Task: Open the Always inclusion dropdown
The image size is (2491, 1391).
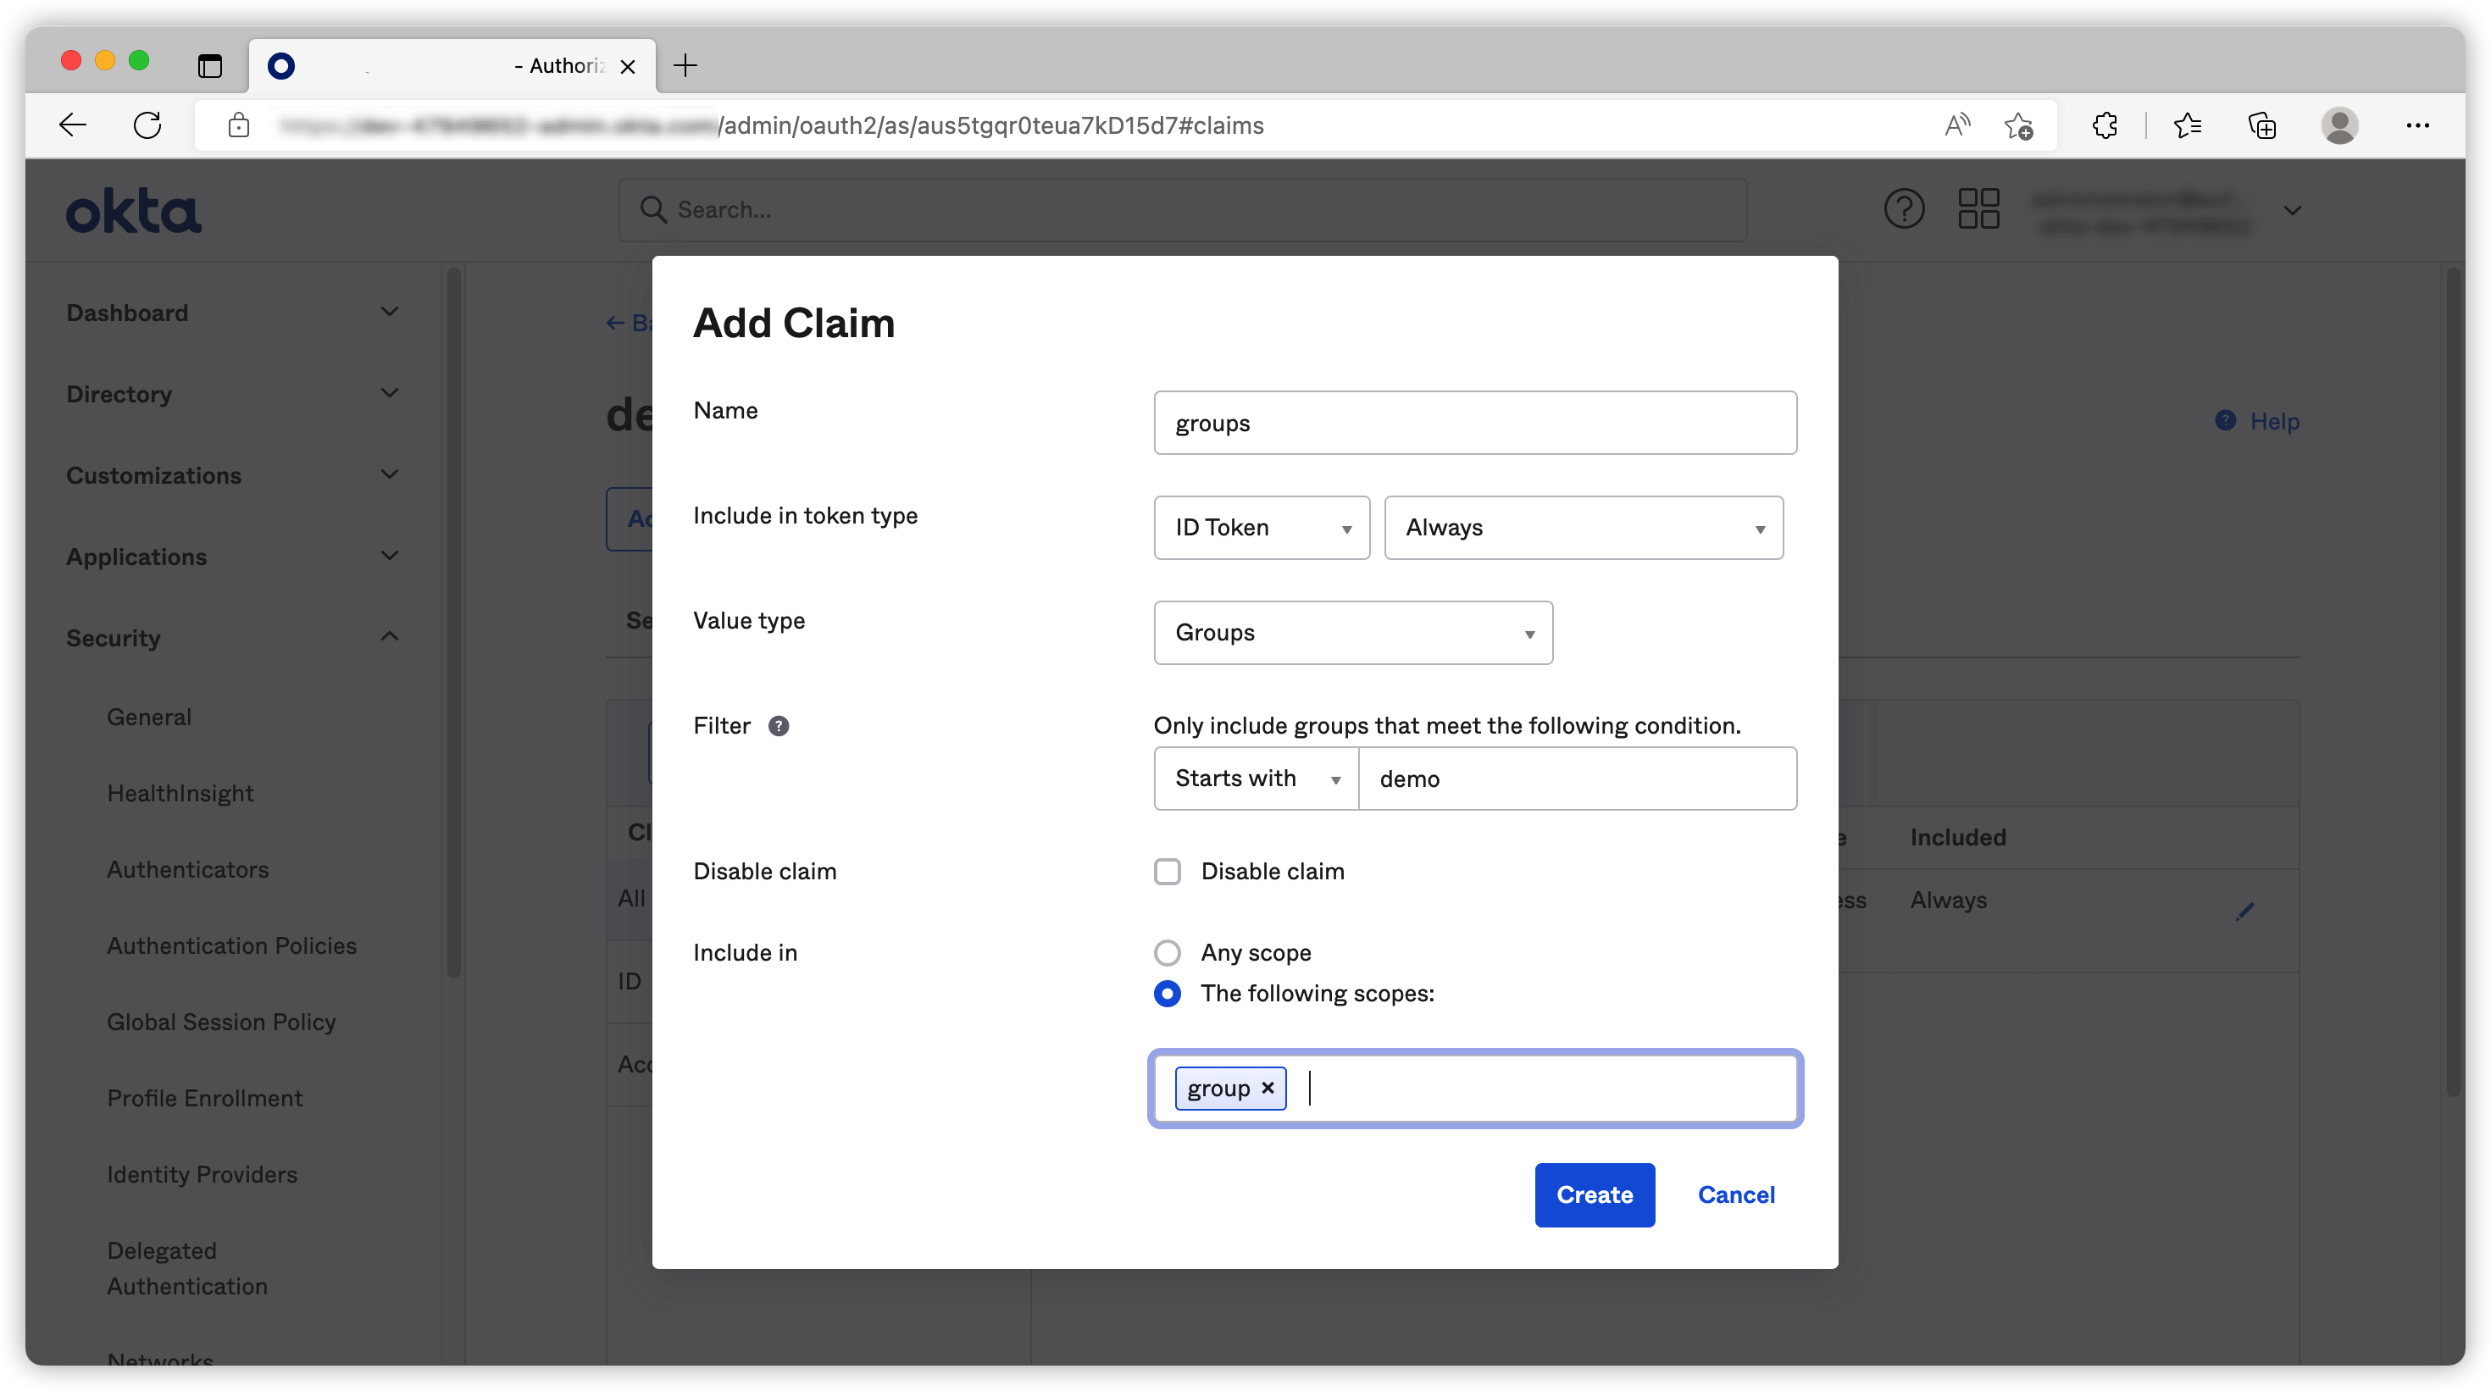Action: tap(1583, 528)
